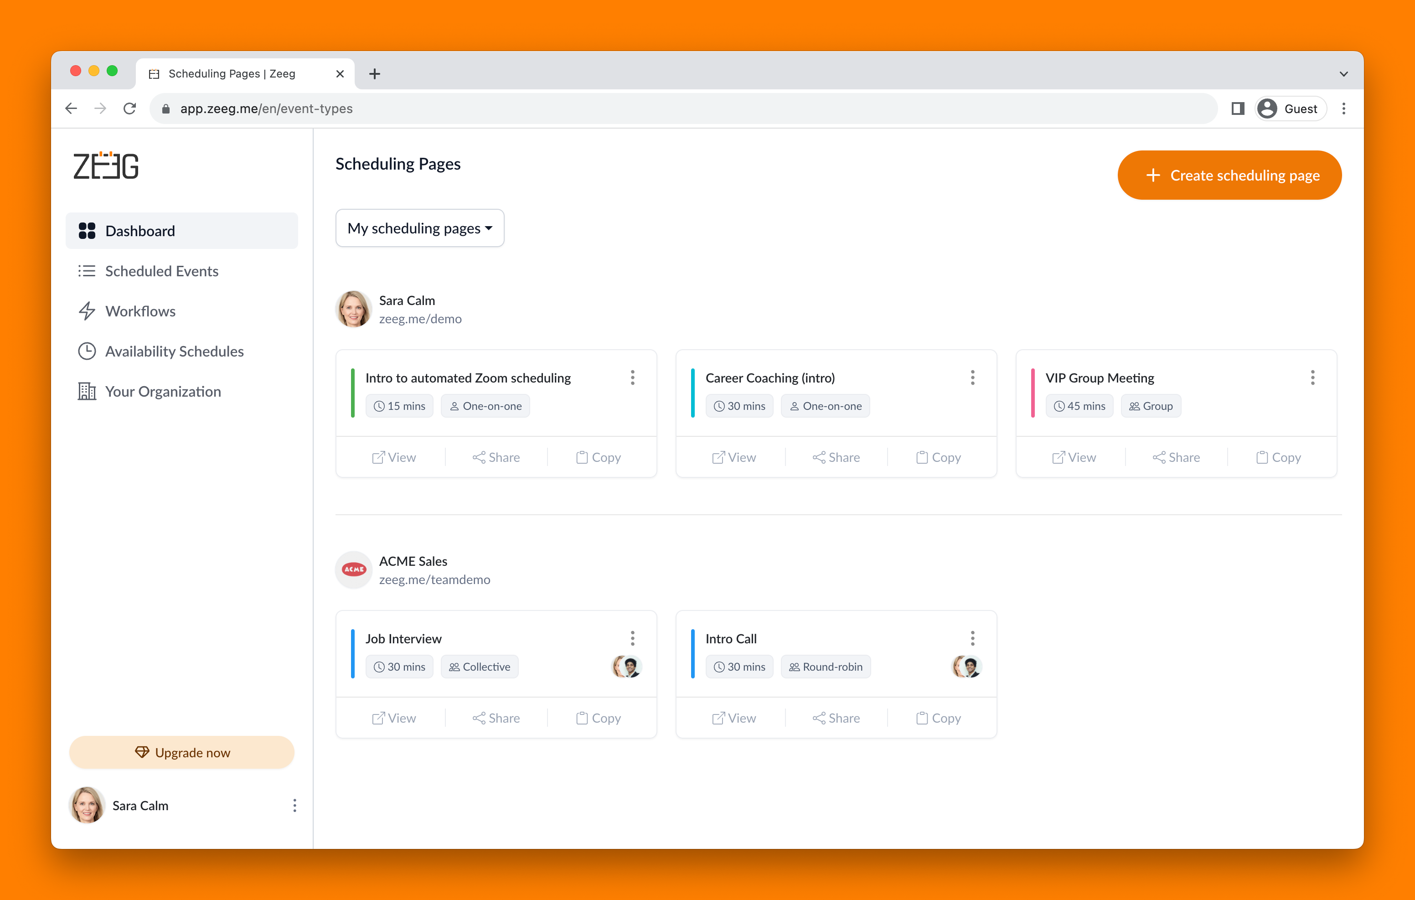Open options menu for Job Interview event

[x=633, y=638]
